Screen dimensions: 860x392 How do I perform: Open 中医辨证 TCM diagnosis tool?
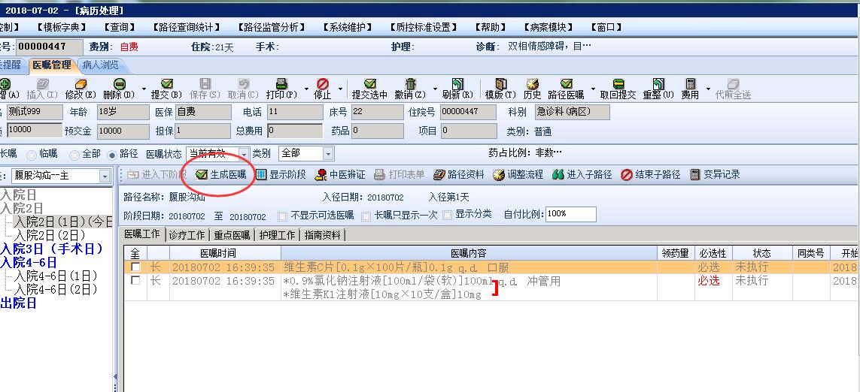coord(339,175)
